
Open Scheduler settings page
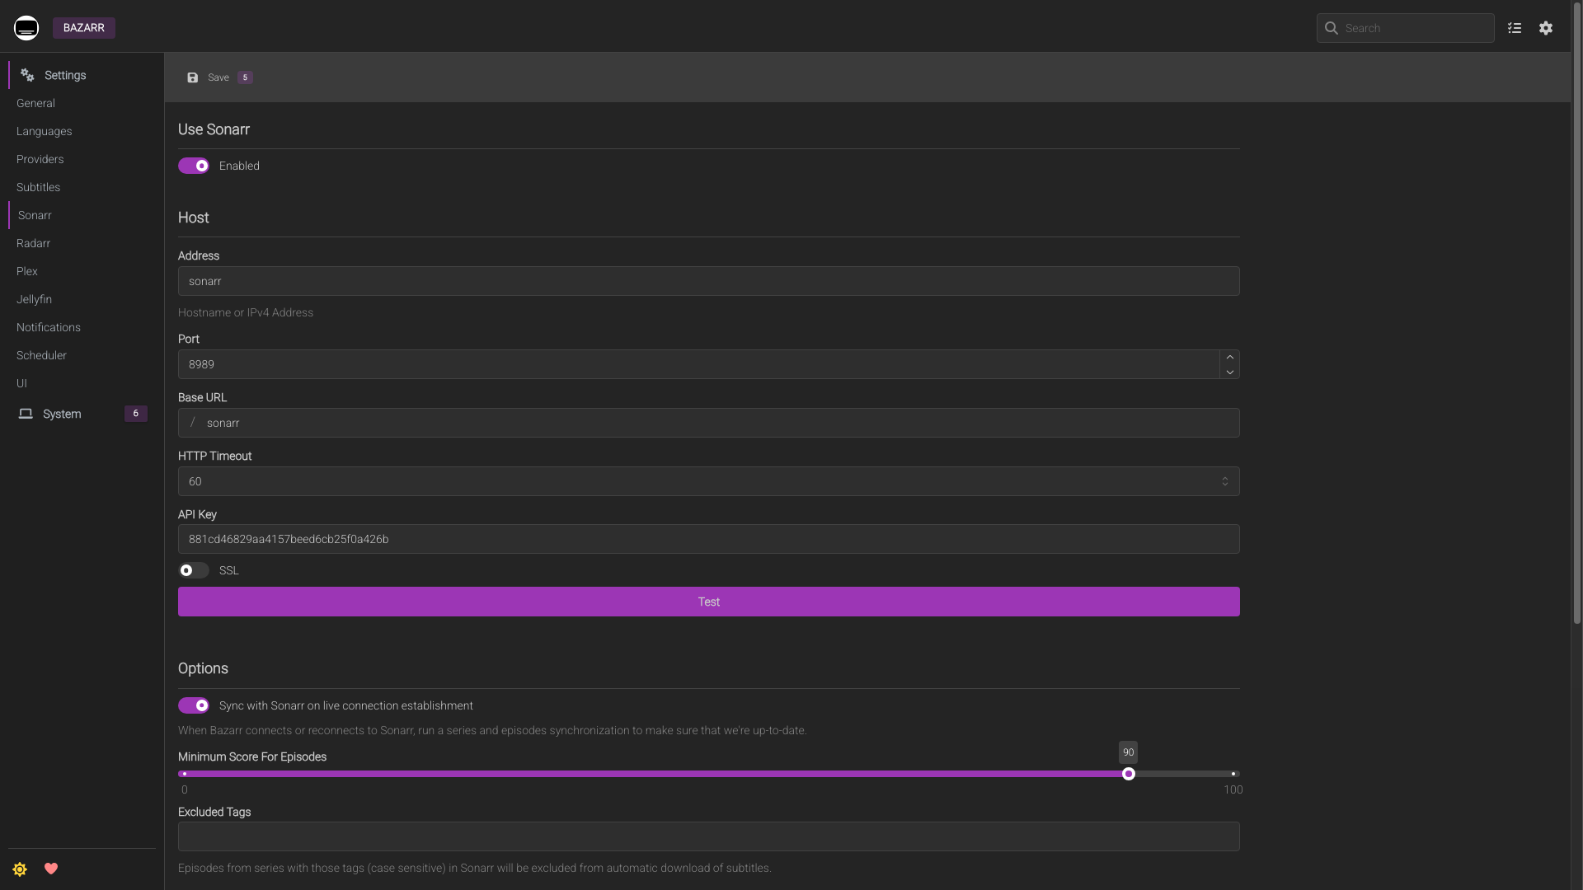[x=41, y=355]
